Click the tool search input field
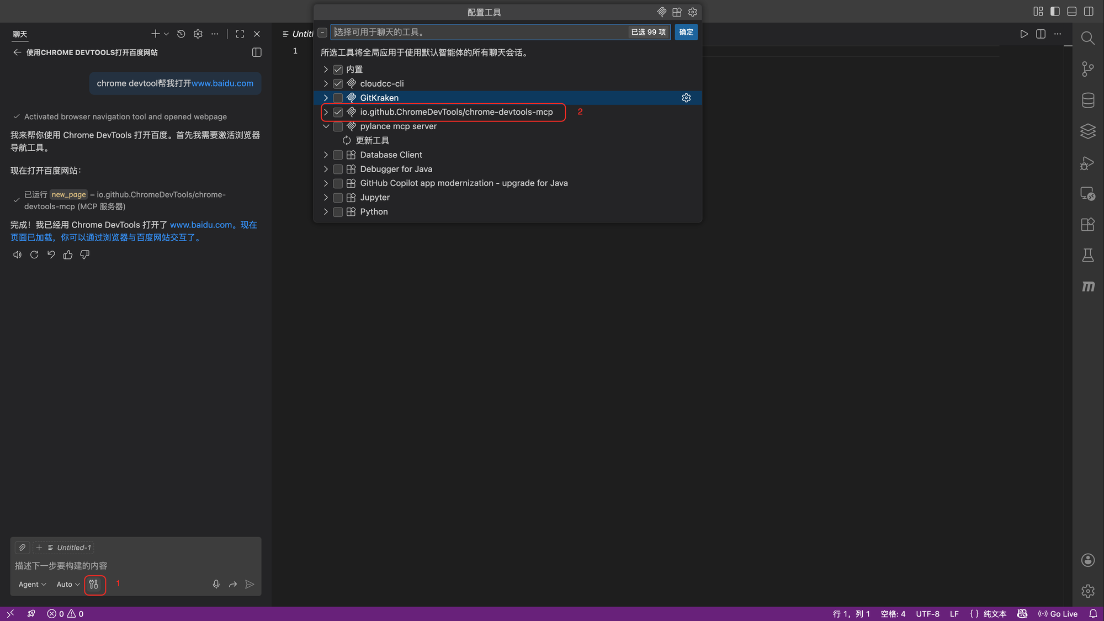This screenshot has width=1104, height=621. (x=477, y=32)
